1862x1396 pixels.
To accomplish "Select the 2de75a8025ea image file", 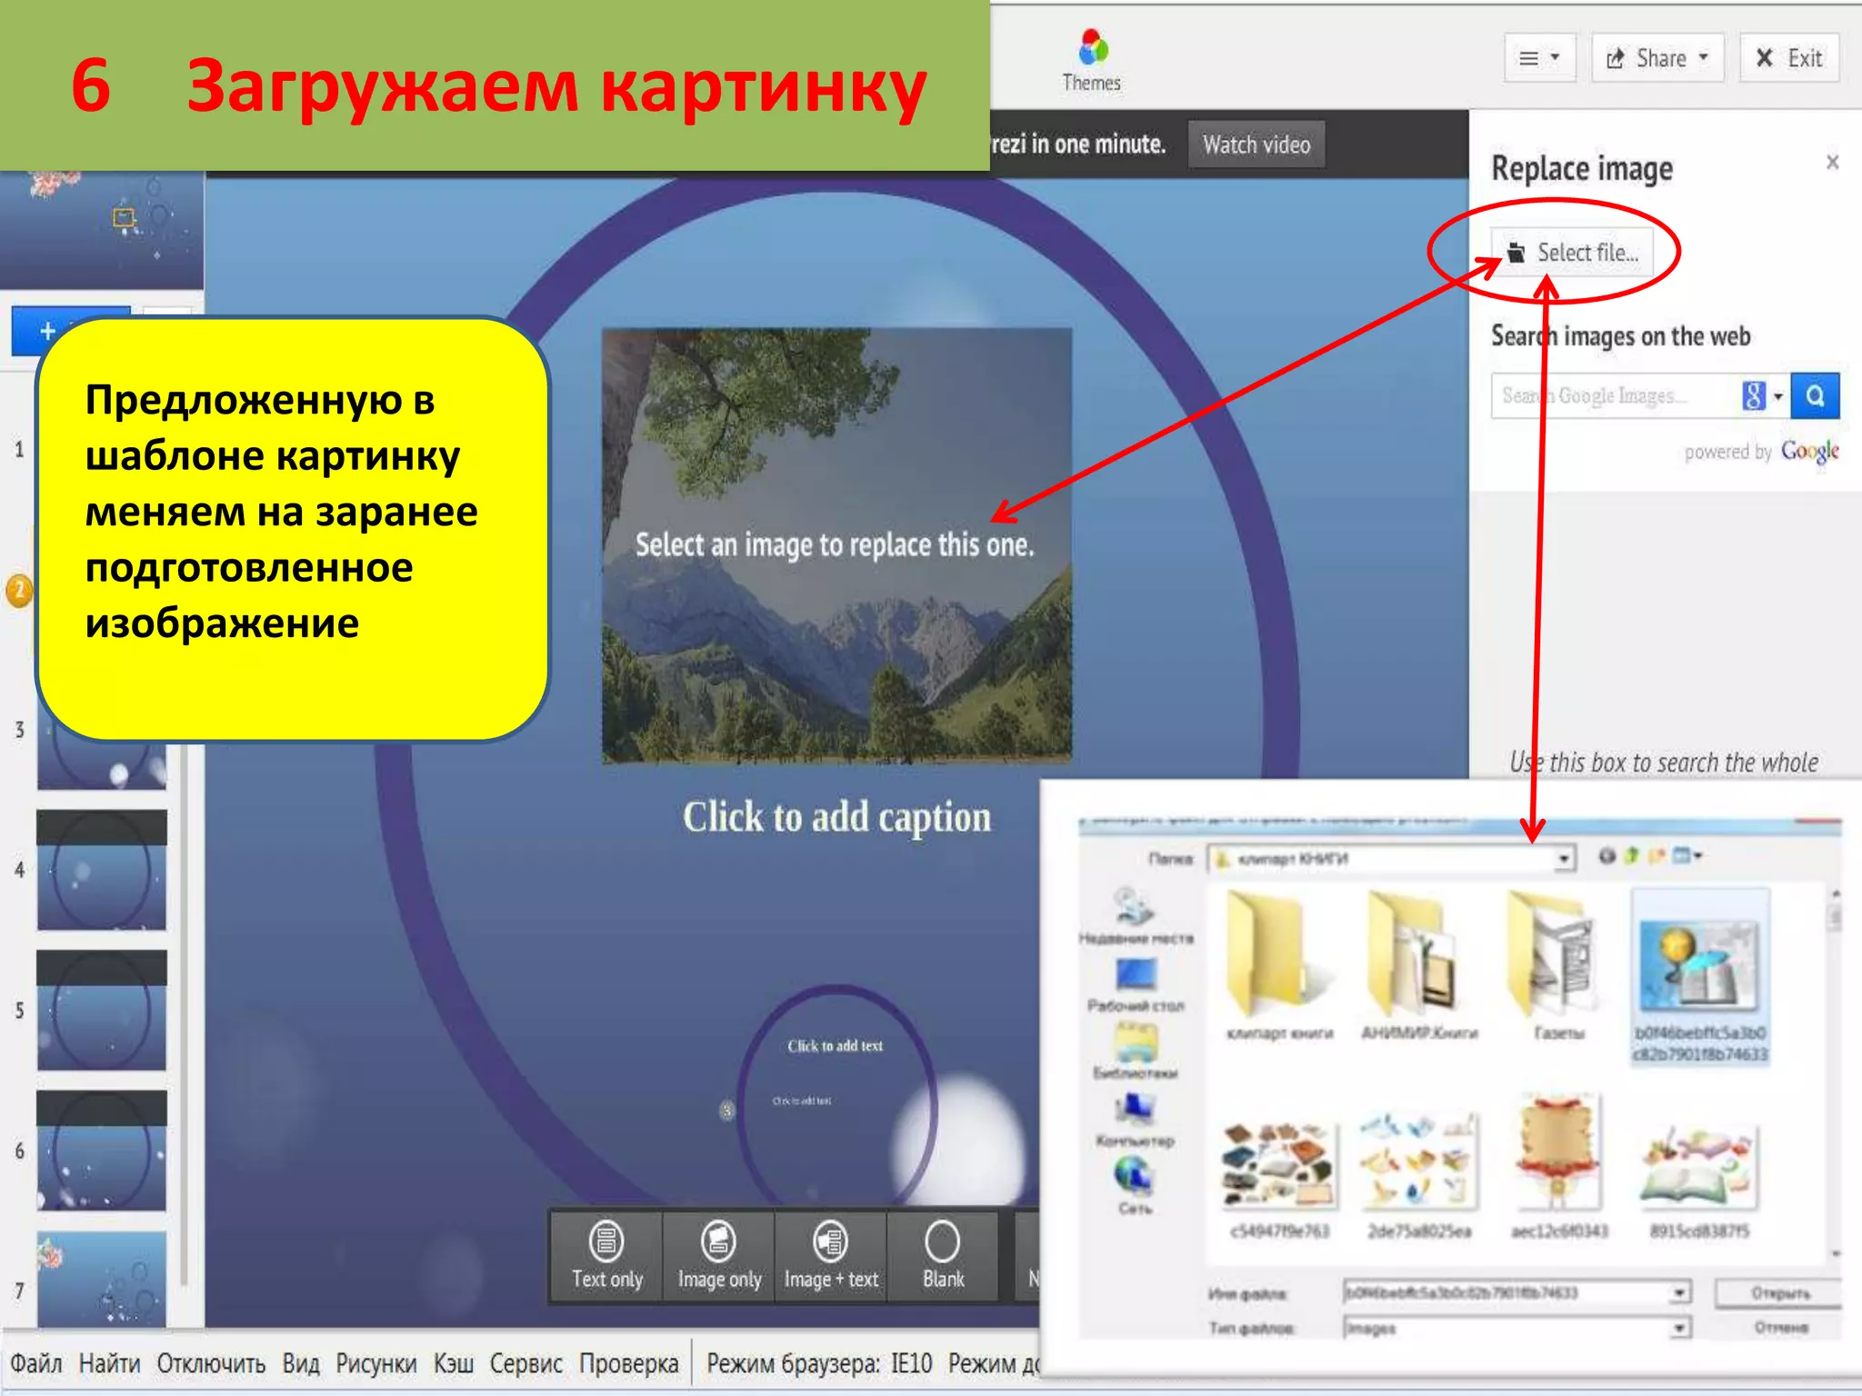I will pyautogui.click(x=1419, y=1174).
